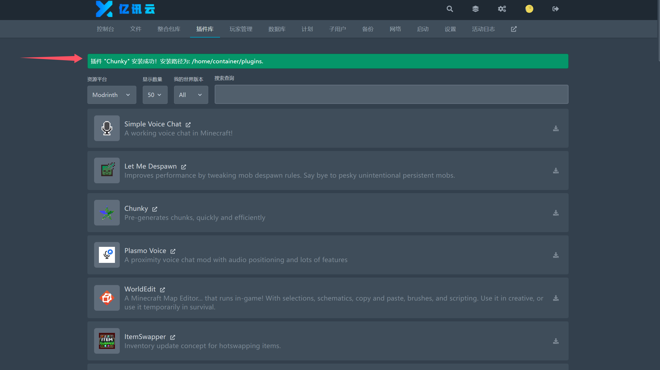The height and width of the screenshot is (370, 660).
Task: Open the Minecraft version All dropdown
Action: pos(191,95)
